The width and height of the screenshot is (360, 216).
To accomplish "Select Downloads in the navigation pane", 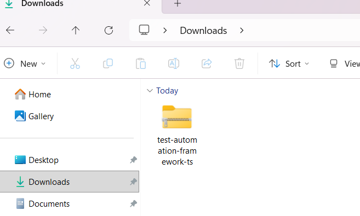I will 70,182.
